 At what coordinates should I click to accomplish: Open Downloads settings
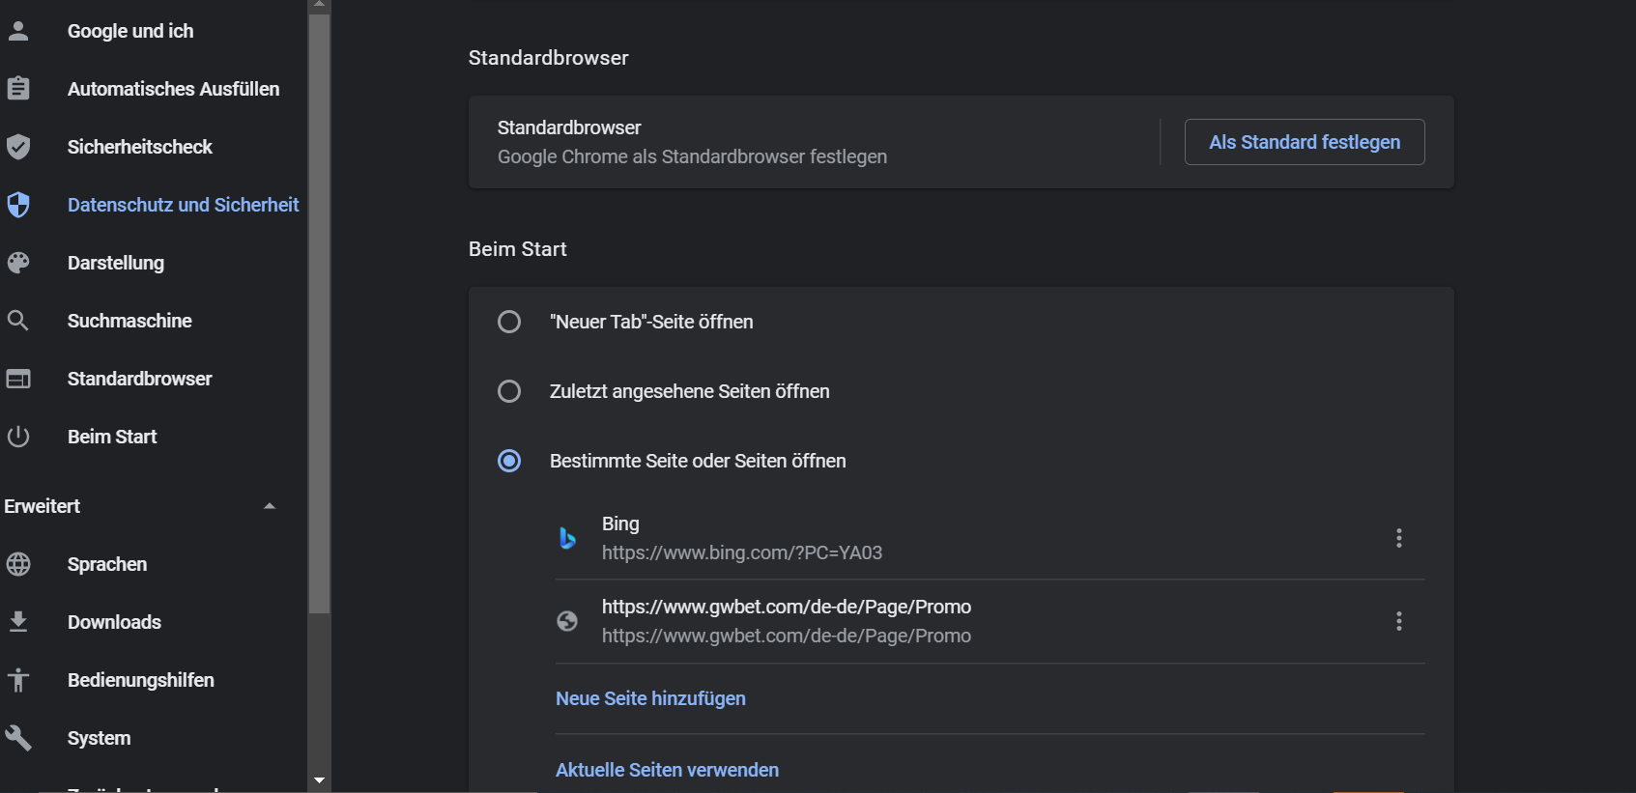[x=114, y=622]
